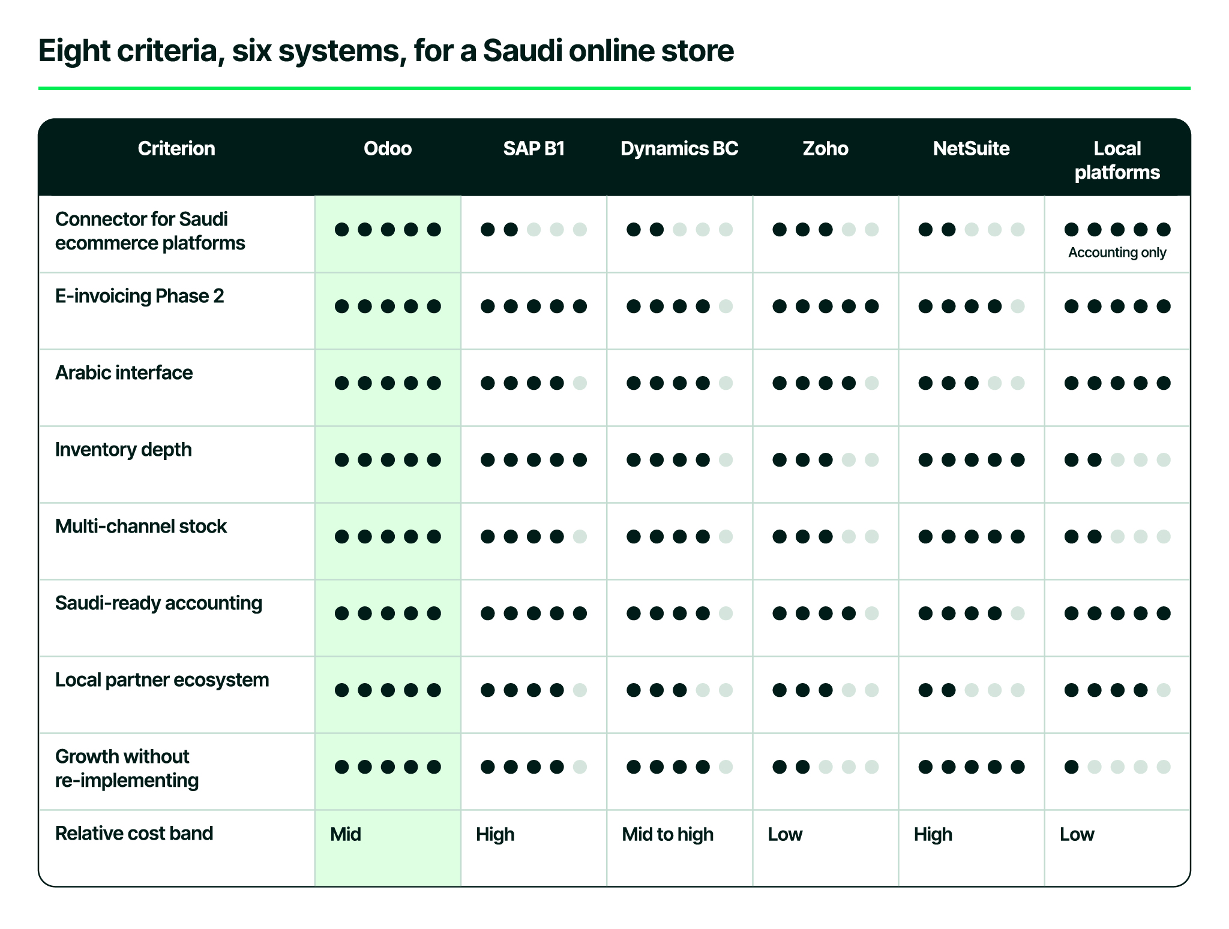Click the 'Accounting only' note

(x=1117, y=252)
